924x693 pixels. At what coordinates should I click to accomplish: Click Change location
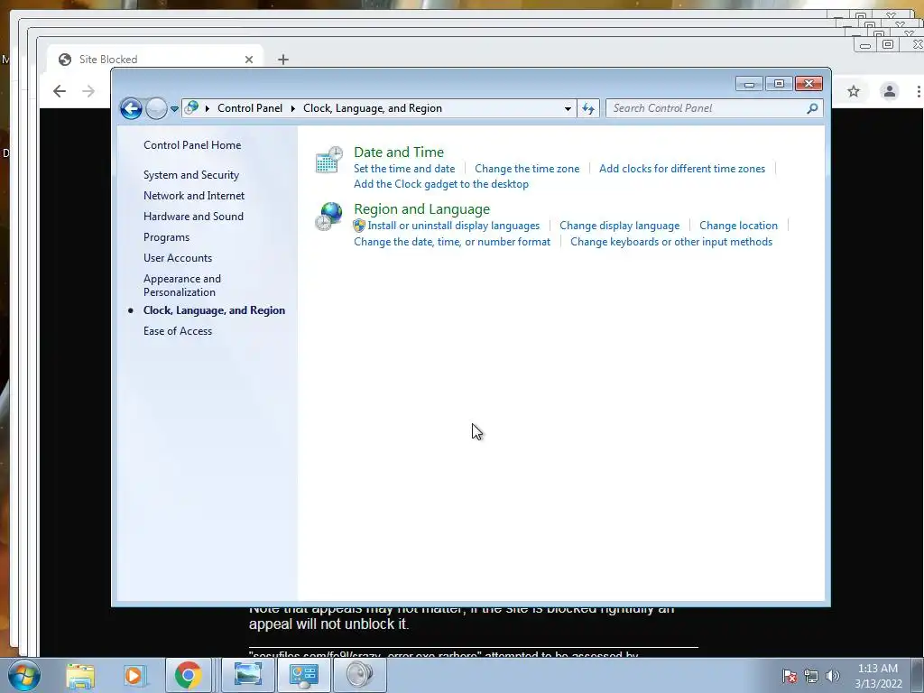(x=738, y=226)
